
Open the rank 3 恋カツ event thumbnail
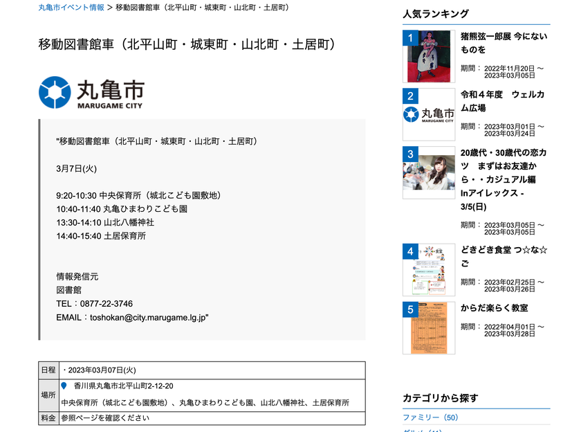429,173
